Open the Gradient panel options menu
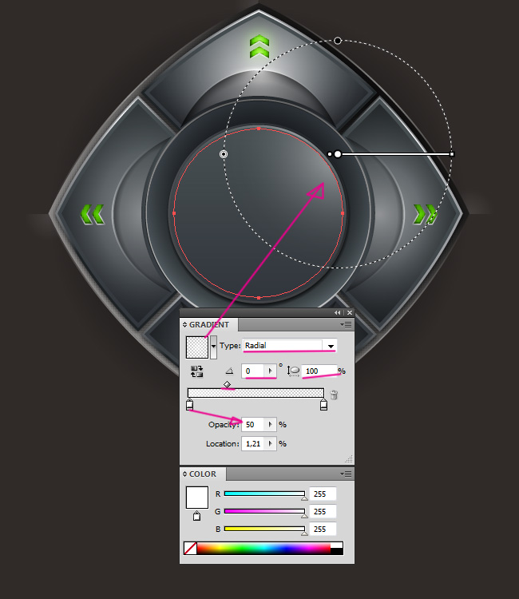Screen dimensions: 519x599 click(x=347, y=325)
